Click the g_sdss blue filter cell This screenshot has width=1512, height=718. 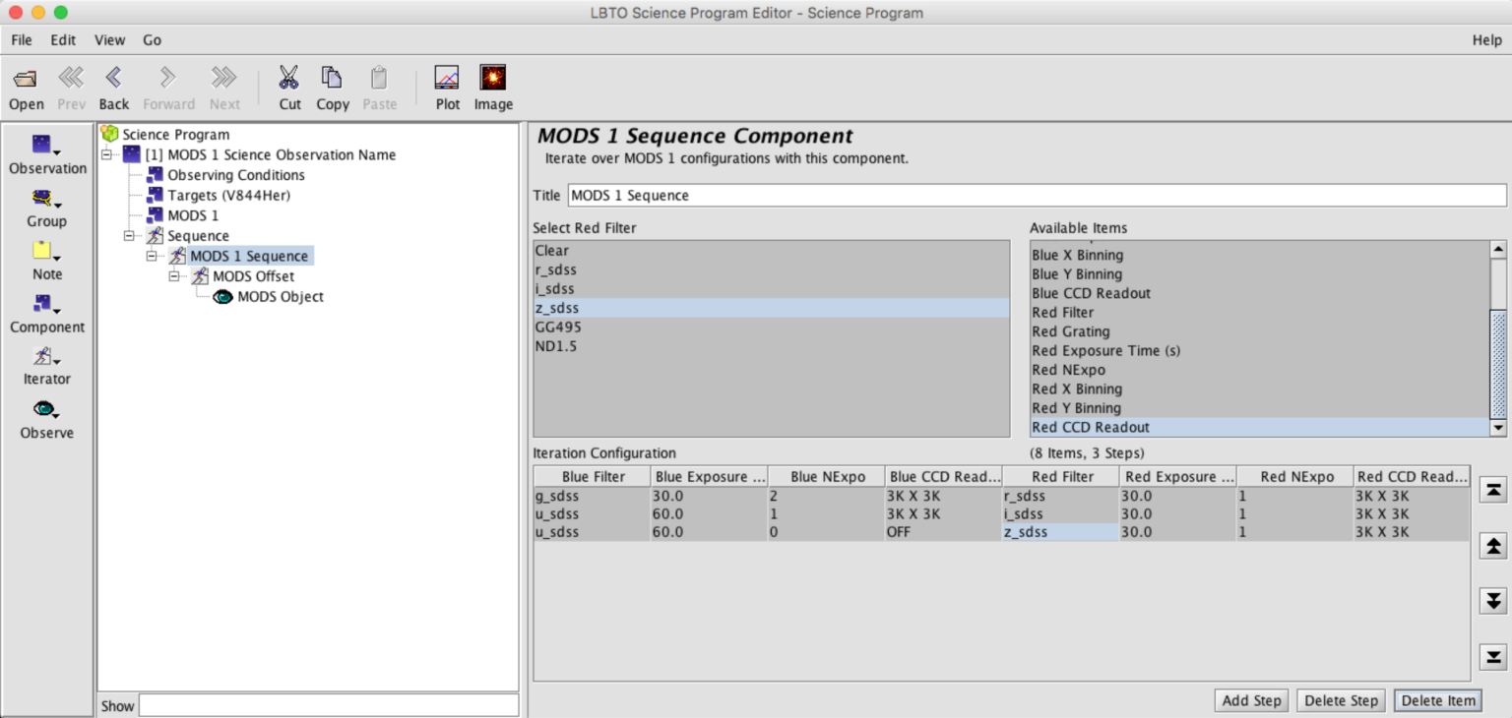click(592, 497)
